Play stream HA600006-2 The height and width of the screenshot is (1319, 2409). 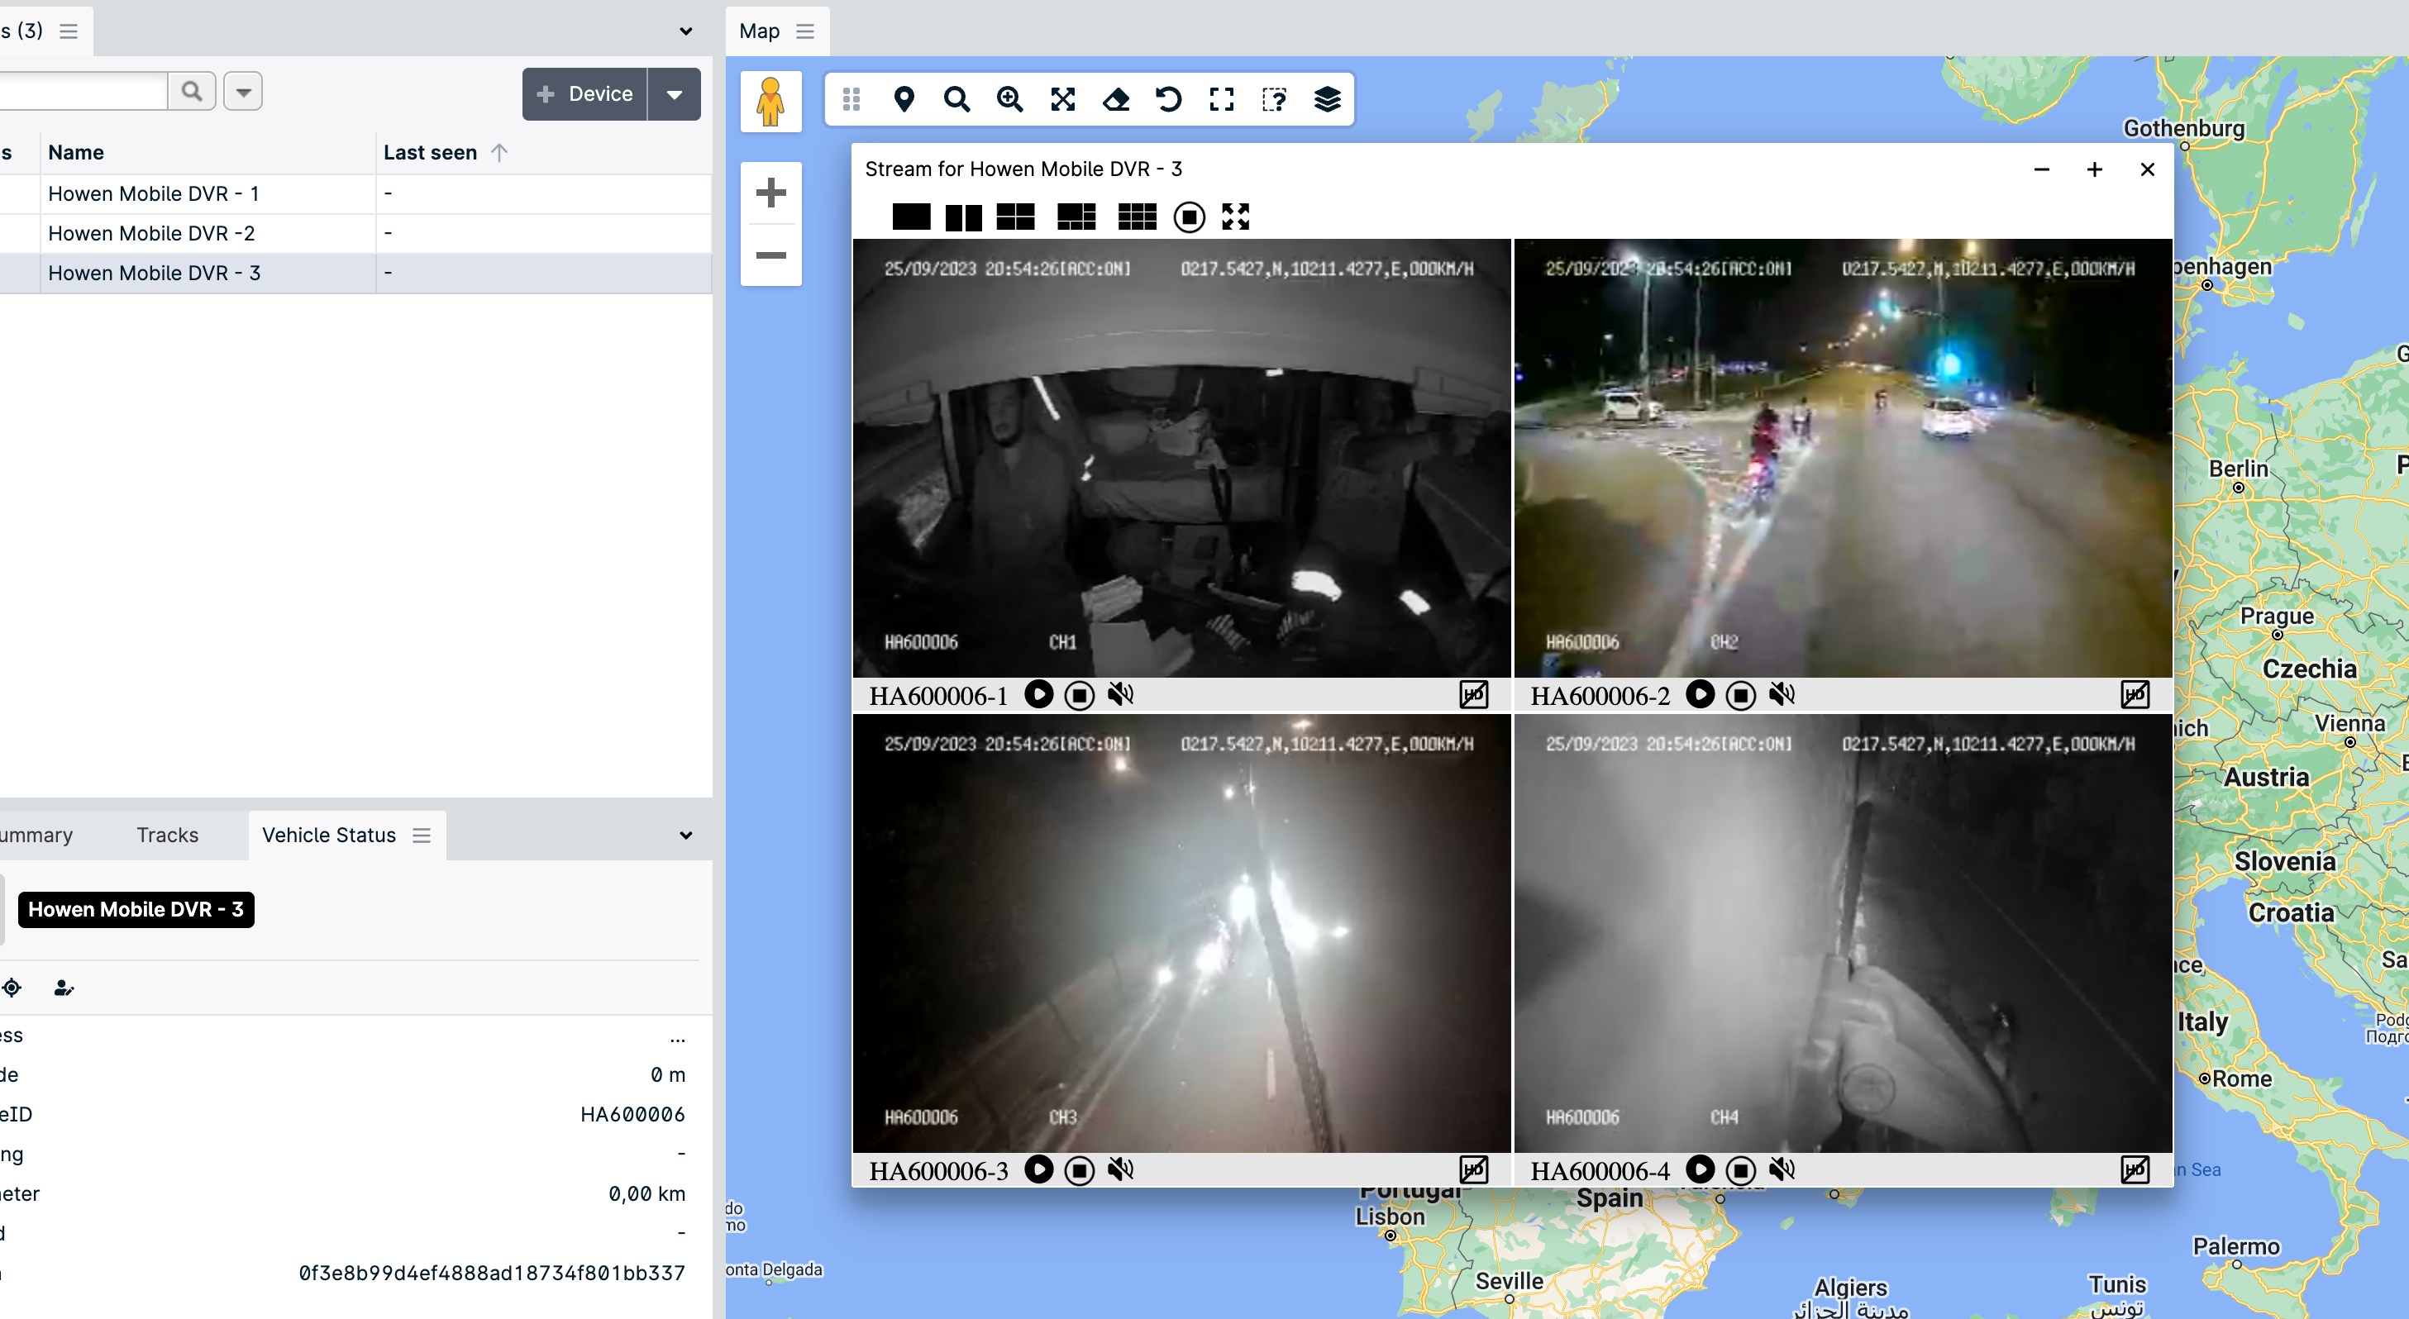(x=1701, y=694)
